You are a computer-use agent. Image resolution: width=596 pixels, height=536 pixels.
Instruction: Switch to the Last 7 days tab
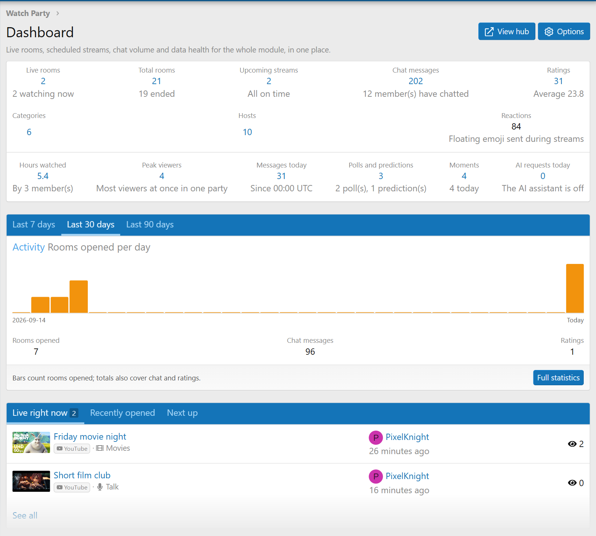[34, 224]
